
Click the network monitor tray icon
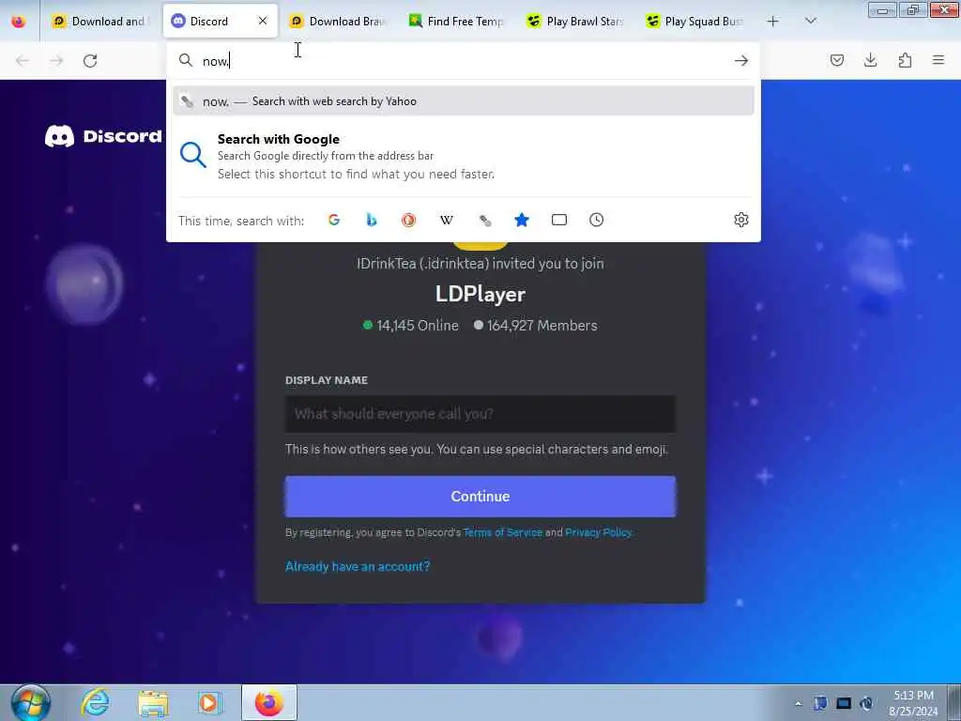pos(844,703)
